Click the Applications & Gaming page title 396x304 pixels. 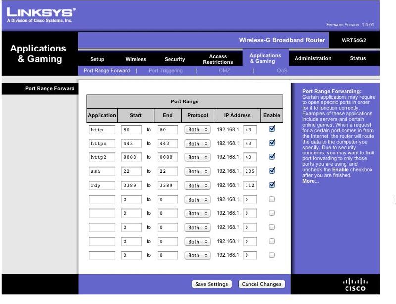point(38,53)
